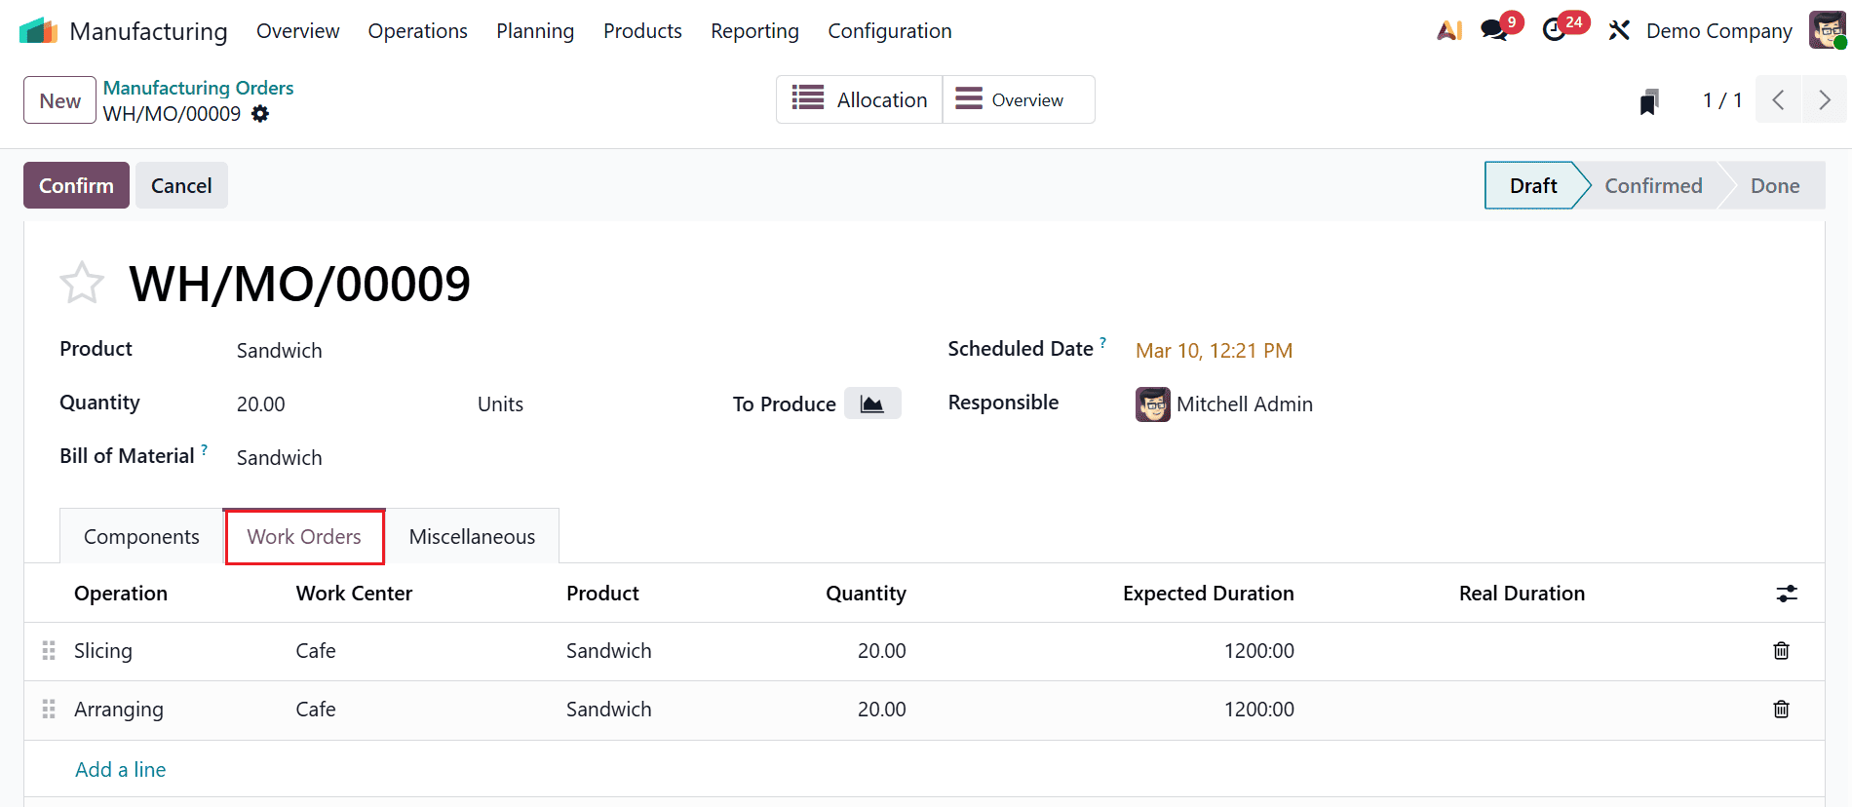Sort by Operation column header
The width and height of the screenshot is (1852, 807).
click(x=121, y=594)
